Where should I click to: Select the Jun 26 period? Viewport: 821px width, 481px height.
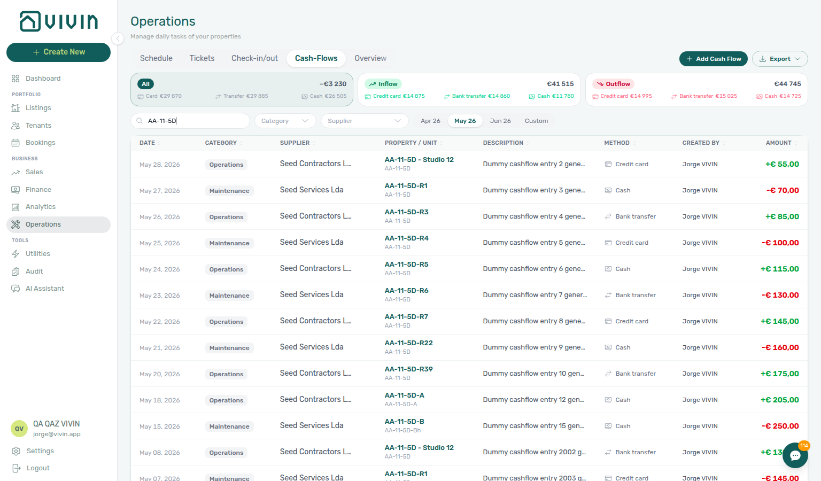(x=500, y=121)
